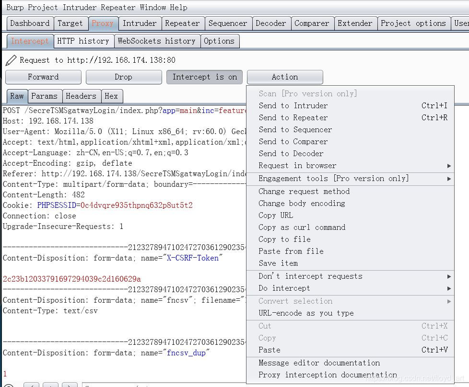
Task: Click the X-CSRF-Token field name
Action: pos(193,258)
